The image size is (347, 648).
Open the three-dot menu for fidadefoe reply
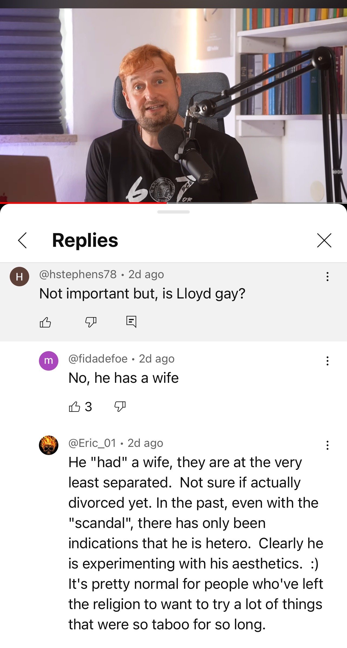coord(327,361)
